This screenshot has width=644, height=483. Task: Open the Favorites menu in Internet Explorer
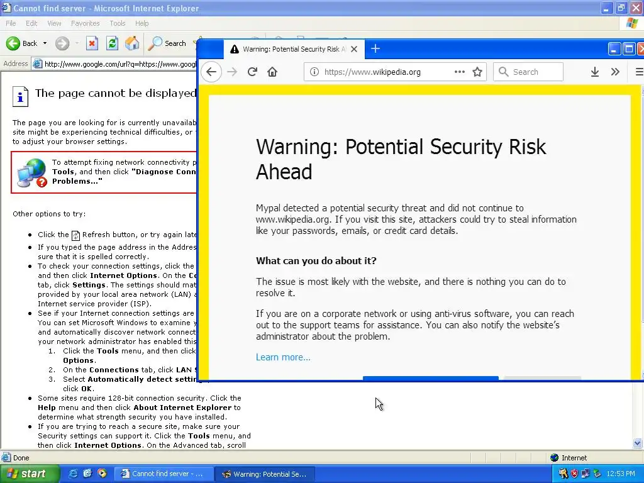tap(85, 23)
